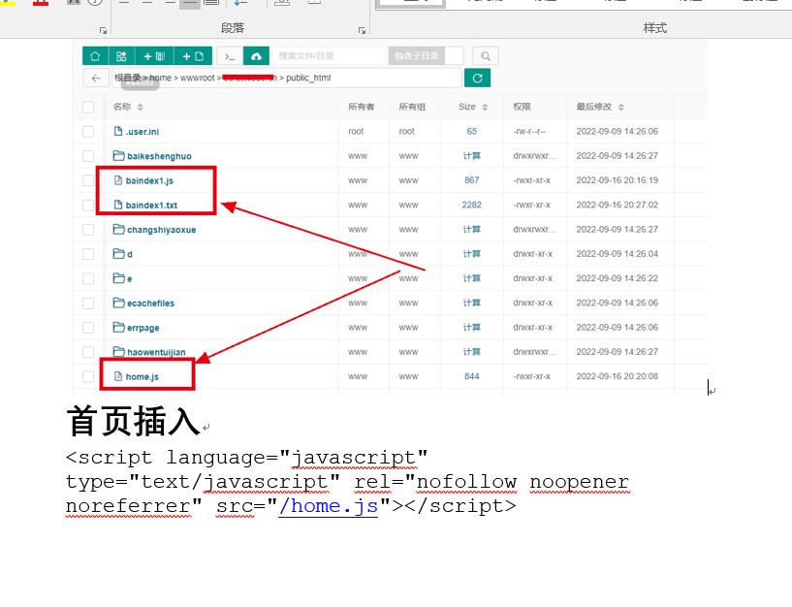Click the new folder plus icon

[153, 56]
